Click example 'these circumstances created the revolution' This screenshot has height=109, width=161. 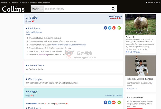69,45
